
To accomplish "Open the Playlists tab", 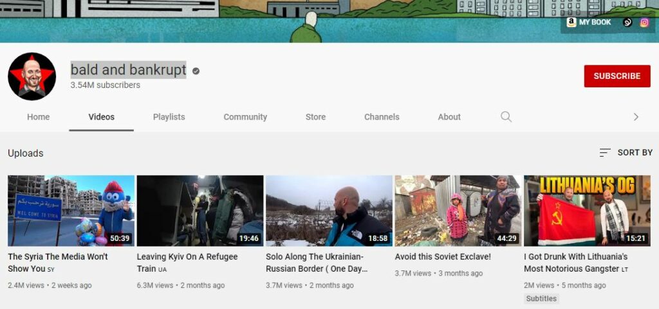I will [169, 117].
